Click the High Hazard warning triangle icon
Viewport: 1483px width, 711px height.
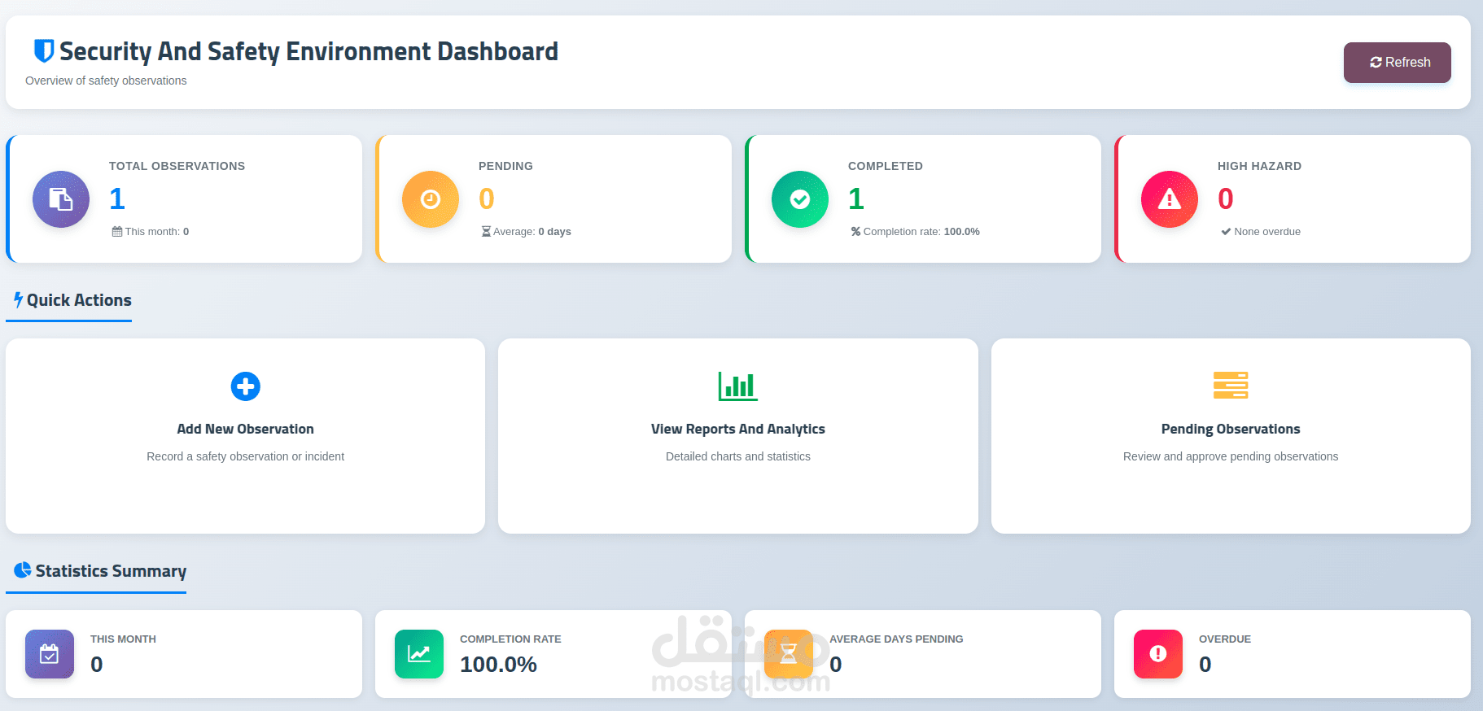click(1170, 199)
